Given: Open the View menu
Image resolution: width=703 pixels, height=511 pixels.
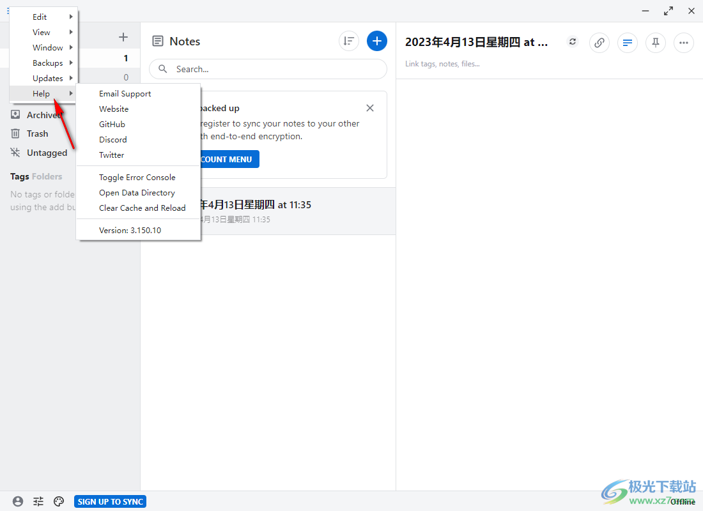Looking at the screenshot, I should [x=43, y=32].
